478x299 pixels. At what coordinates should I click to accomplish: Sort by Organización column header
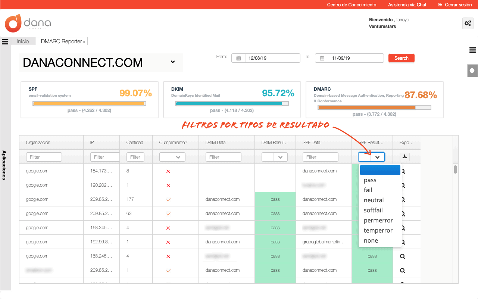[51, 143]
